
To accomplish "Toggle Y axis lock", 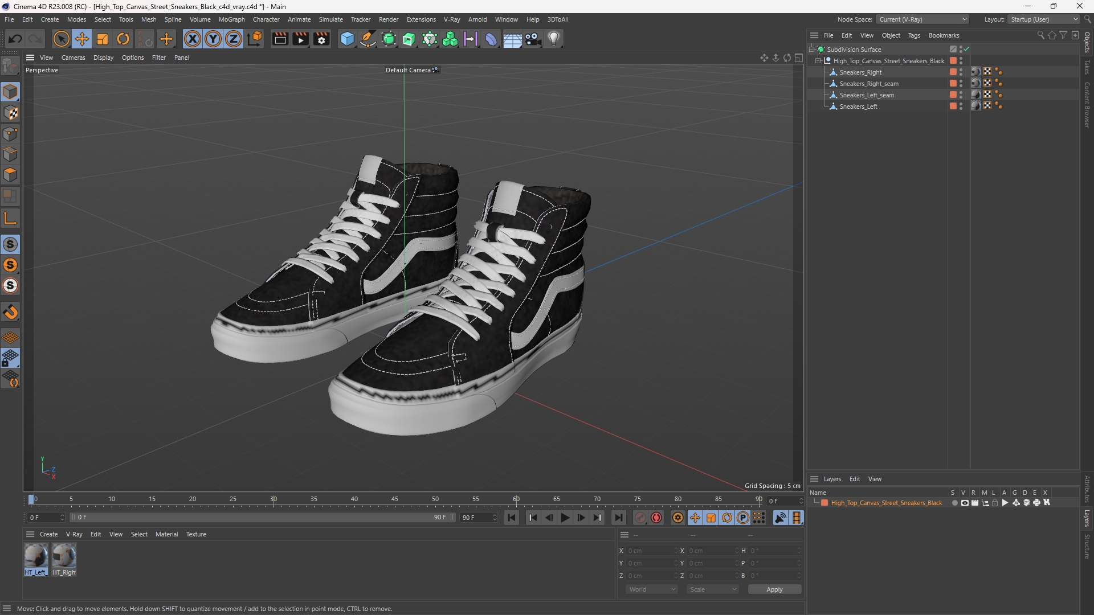I will click(213, 39).
